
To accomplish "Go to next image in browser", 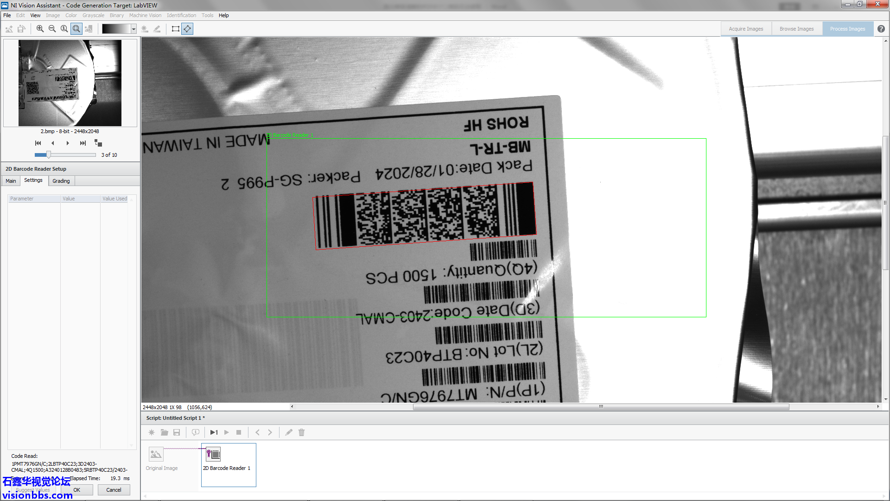I will click(68, 143).
